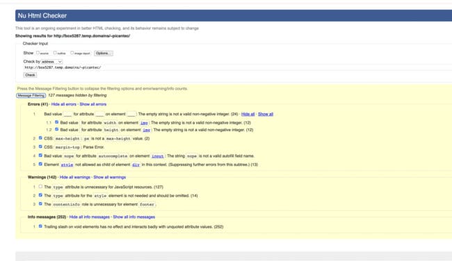
Task: Uncheck error 1.2 height attribute checkbox
Action: pos(57,129)
